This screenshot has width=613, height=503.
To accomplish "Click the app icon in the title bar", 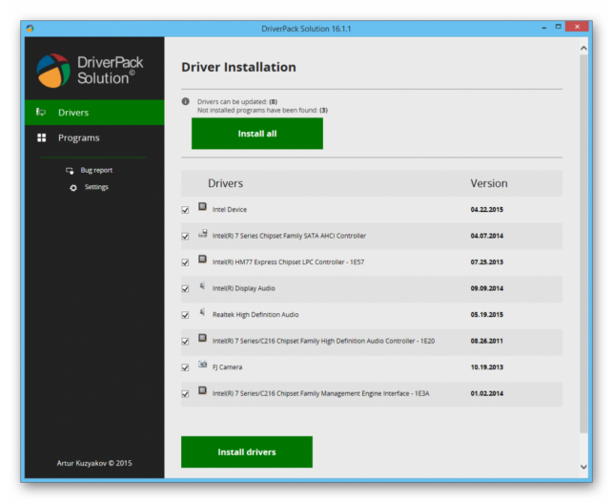I will click(x=31, y=29).
